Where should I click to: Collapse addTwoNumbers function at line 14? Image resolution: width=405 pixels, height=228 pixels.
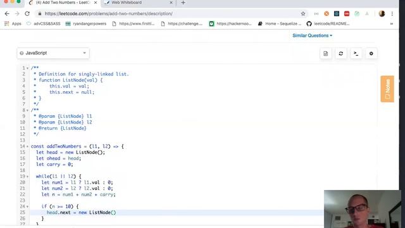click(27, 146)
